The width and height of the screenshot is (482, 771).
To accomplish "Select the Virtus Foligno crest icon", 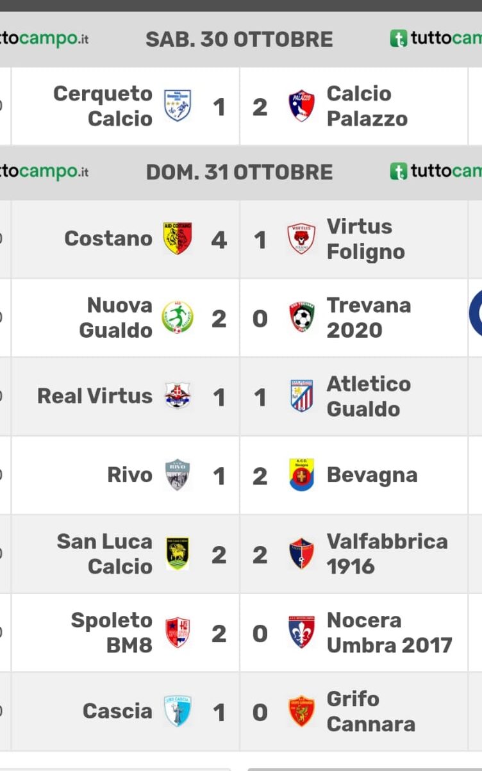I will (301, 238).
